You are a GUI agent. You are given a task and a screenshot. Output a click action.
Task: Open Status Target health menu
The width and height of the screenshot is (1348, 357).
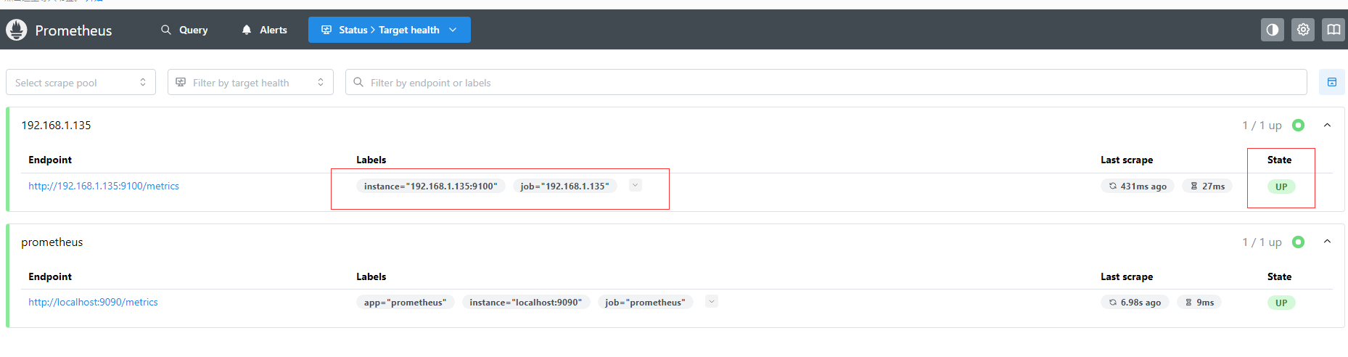pyautogui.click(x=390, y=30)
